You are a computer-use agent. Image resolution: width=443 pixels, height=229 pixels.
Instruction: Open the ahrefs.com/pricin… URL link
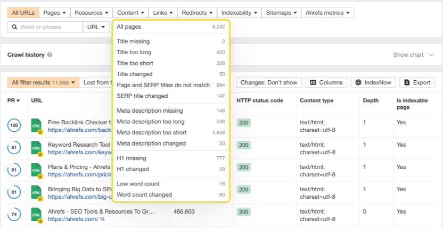click(80, 175)
